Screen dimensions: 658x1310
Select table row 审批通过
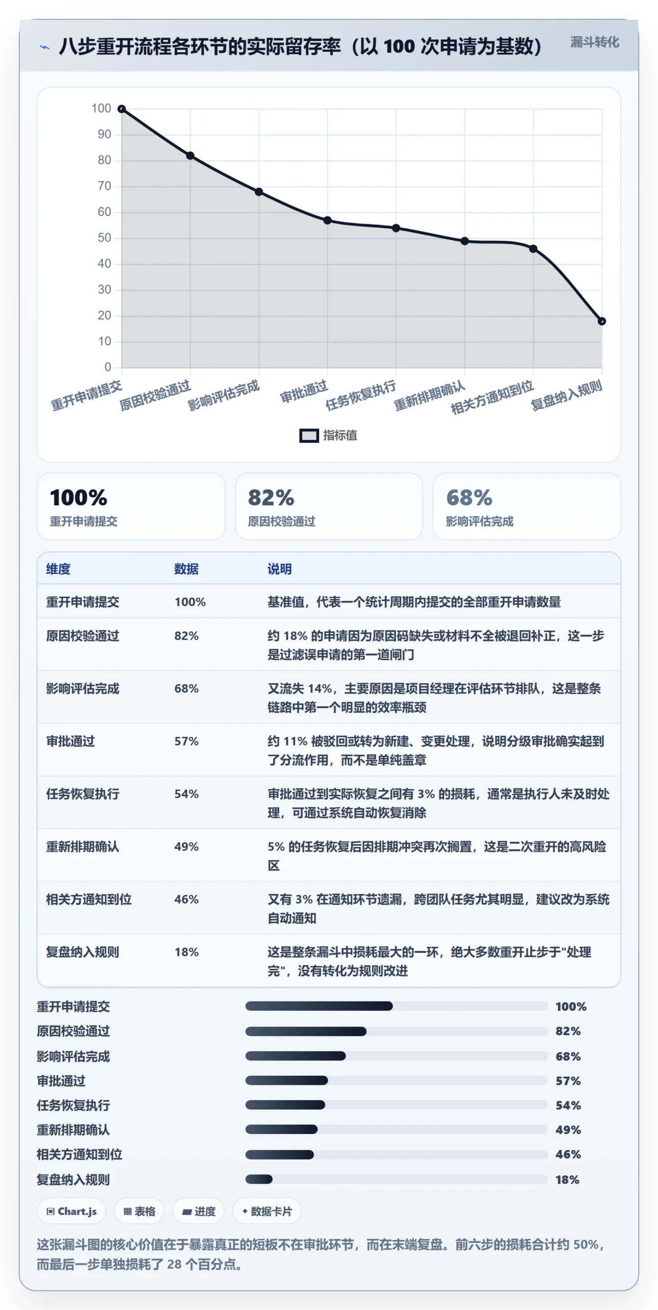[329, 750]
